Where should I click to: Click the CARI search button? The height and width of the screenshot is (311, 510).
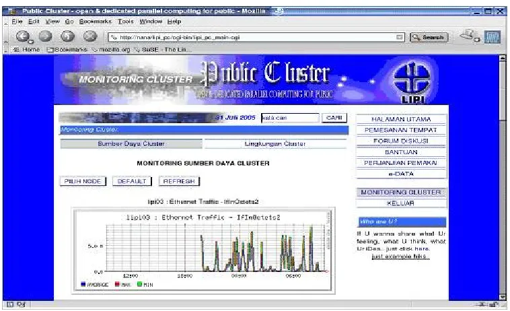(x=334, y=117)
